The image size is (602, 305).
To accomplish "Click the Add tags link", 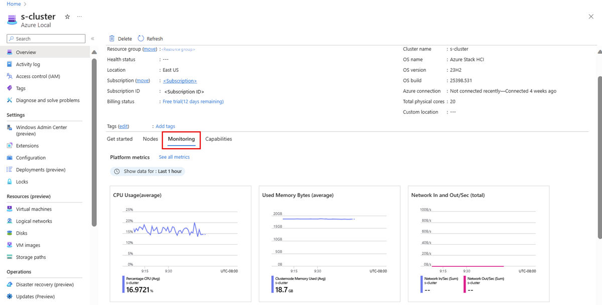I will pyautogui.click(x=165, y=126).
